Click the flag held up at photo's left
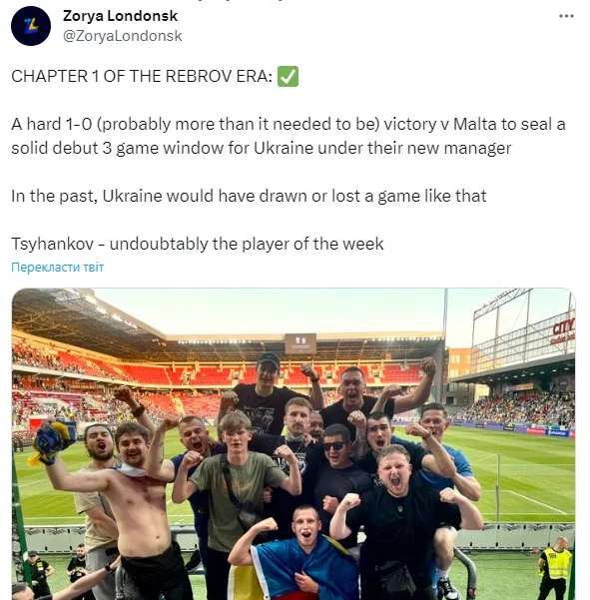 click(x=52, y=443)
